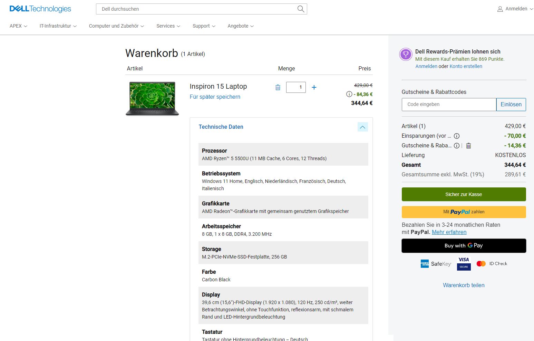Click the Artikel (1) subtotal 429,00 €
The image size is (534, 341).
click(x=515, y=126)
